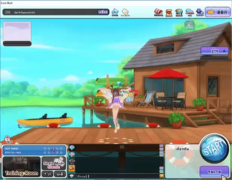Select the FAM chat channel tab
Screen dimensions: 232x180
tap(72, 154)
